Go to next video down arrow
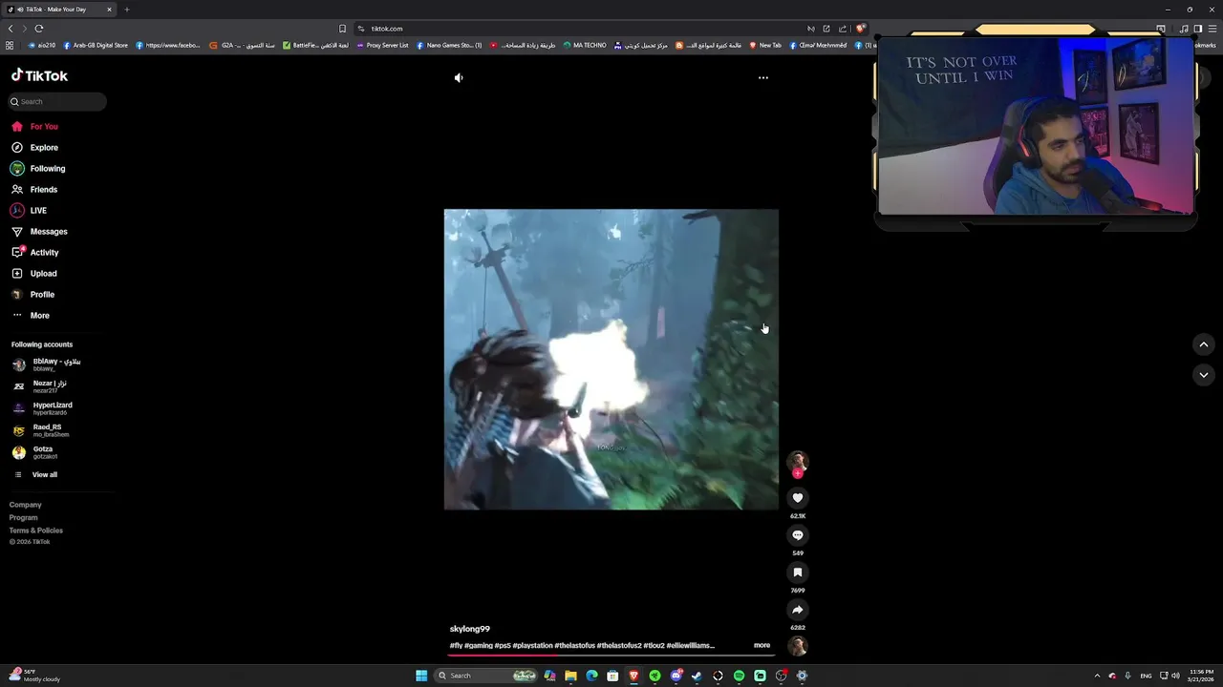This screenshot has width=1223, height=687. tap(1204, 375)
